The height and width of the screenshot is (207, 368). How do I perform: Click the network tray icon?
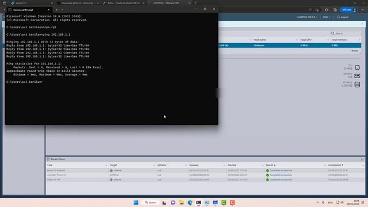pos(338,202)
